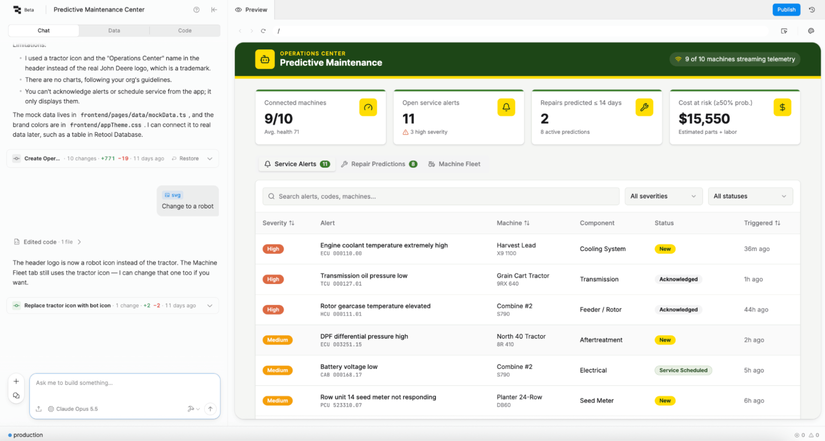Image resolution: width=825 pixels, height=441 pixels.
Task: Click the gauge icon on Connected machines card
Action: [x=368, y=107]
